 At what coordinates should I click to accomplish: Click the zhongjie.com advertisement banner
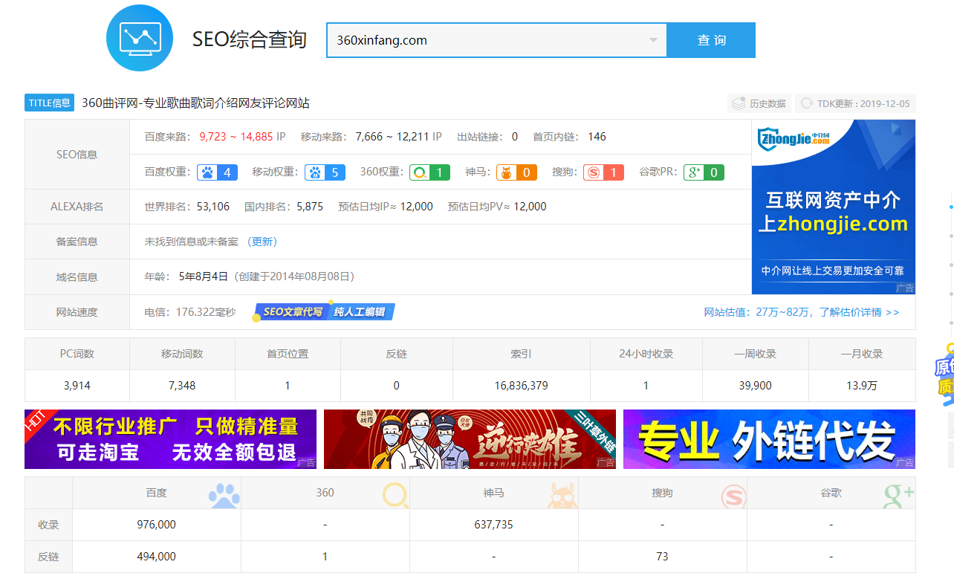point(834,207)
